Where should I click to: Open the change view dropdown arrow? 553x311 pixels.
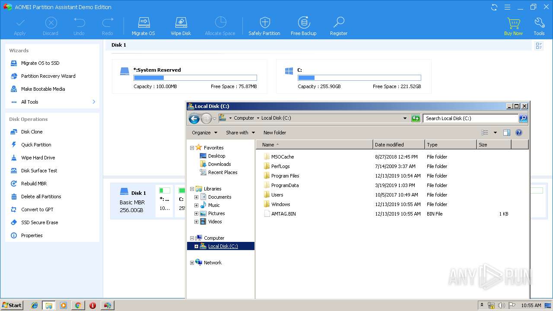point(495,133)
